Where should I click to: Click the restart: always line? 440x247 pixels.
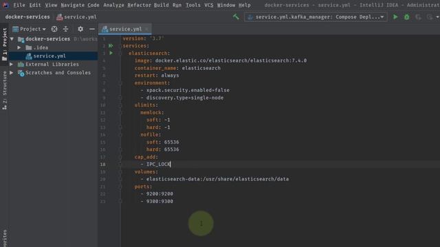[157, 75]
